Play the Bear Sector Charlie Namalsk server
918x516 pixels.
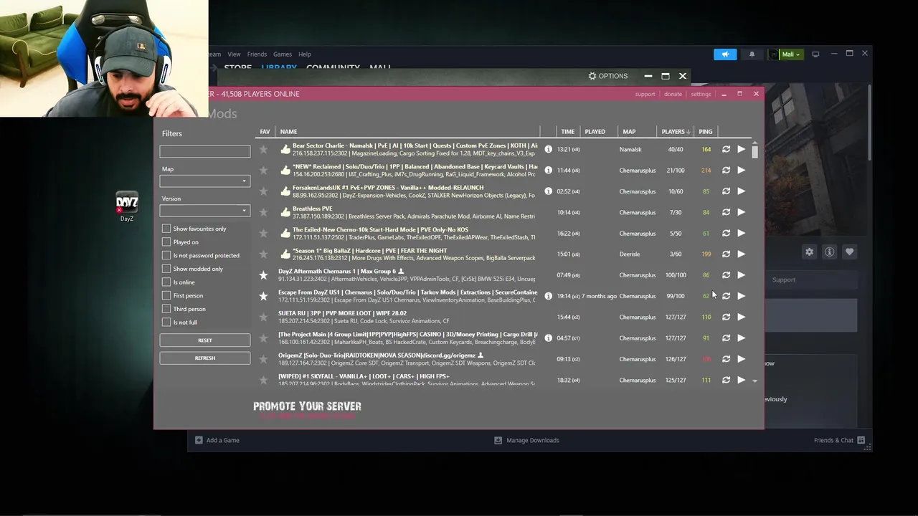click(741, 149)
